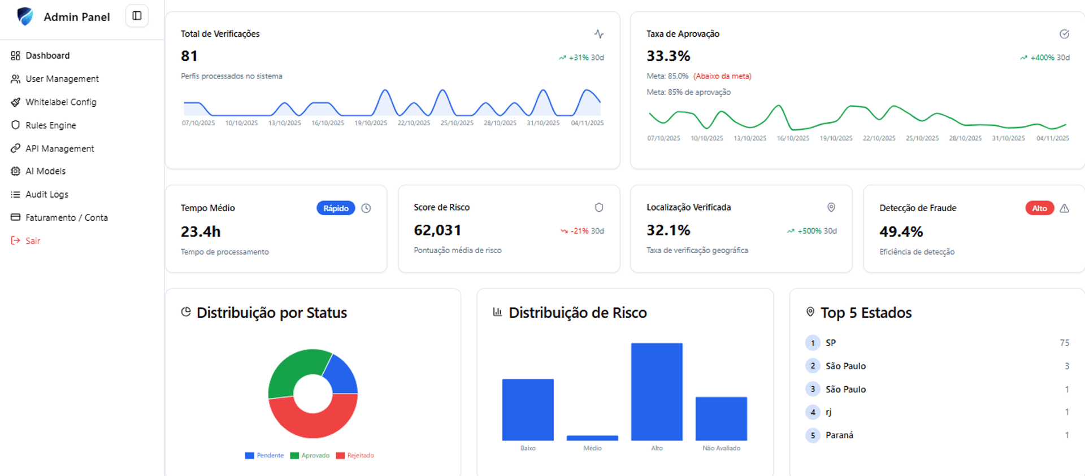Viewport: 1085px width, 476px height.
Task: Click the Dashboard grid icon
Action: (15, 55)
